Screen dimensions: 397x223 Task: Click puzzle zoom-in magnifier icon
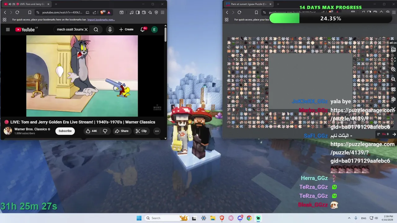(x=393, y=70)
